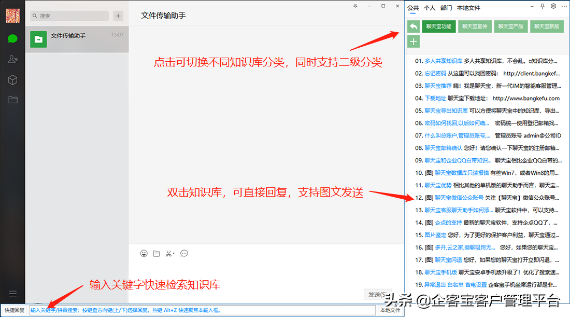Select entry 10 聊天宝数据库只读报错
The height and width of the screenshot is (317, 570).
pyautogui.click(x=487, y=173)
